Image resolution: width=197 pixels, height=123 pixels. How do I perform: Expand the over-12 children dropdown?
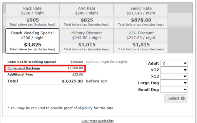[174, 76]
